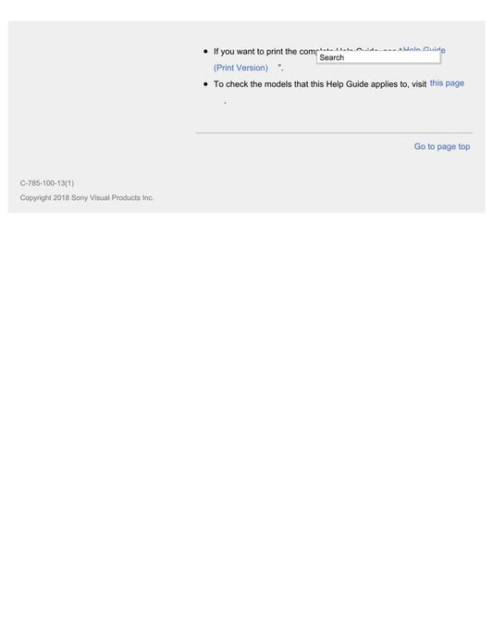Click the bullet marker before 'To check'
The image size is (493, 639).
coord(205,84)
